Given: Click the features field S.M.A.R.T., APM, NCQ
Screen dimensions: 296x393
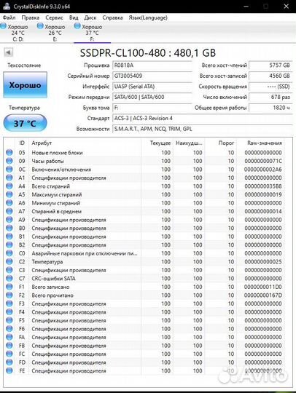Looking at the screenshot, I should (203, 129).
